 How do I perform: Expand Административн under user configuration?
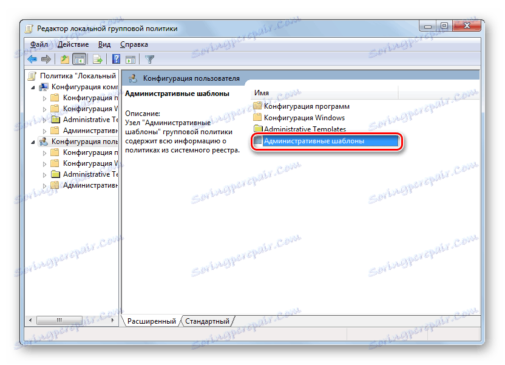pyautogui.click(x=44, y=186)
